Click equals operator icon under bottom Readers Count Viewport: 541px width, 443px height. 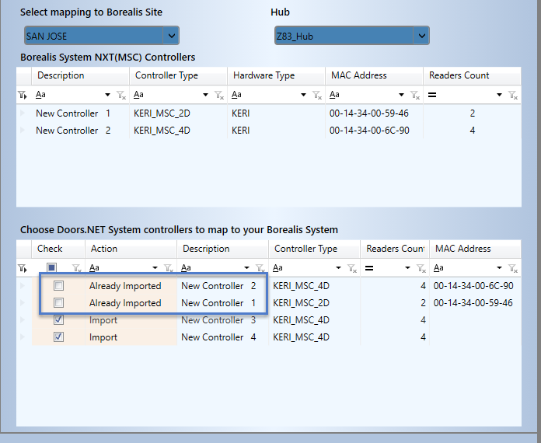(369, 268)
